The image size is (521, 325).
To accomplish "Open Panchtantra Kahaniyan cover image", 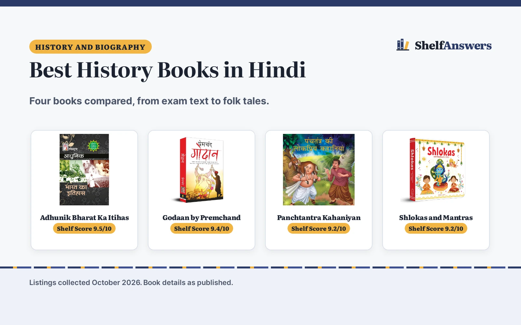I will (x=319, y=170).
